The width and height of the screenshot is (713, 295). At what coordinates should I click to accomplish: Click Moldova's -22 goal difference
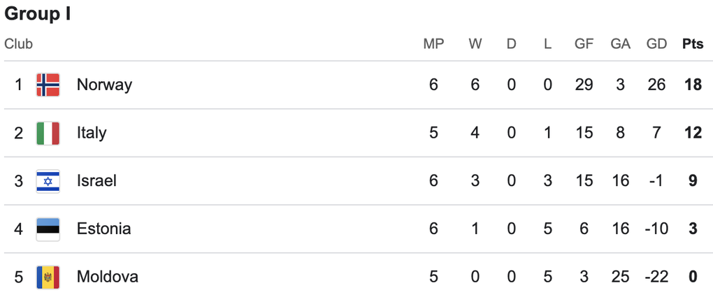[x=656, y=277]
